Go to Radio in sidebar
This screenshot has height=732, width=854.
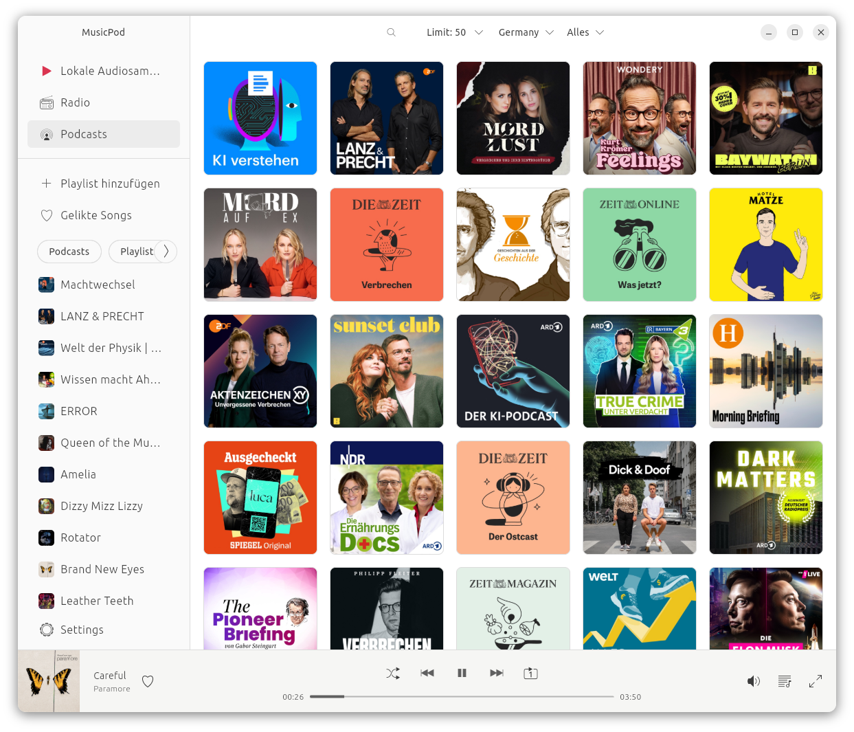point(104,102)
